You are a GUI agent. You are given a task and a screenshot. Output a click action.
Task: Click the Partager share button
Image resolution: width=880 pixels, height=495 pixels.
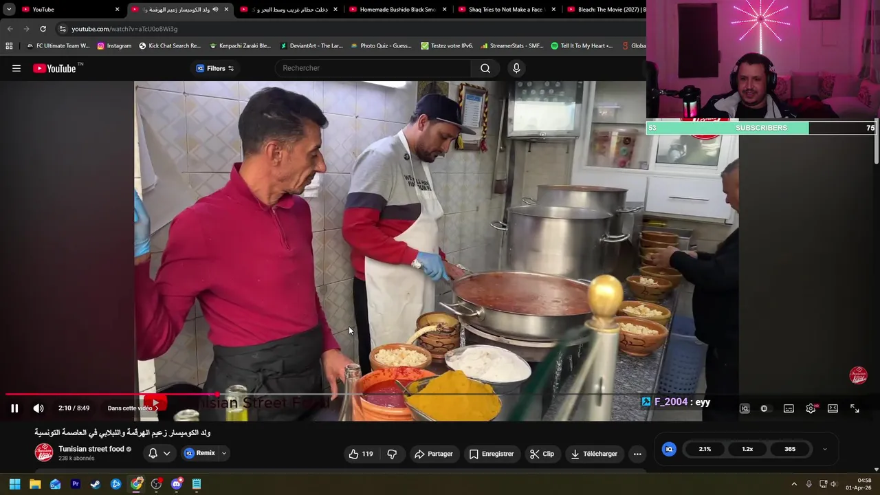pyautogui.click(x=434, y=454)
